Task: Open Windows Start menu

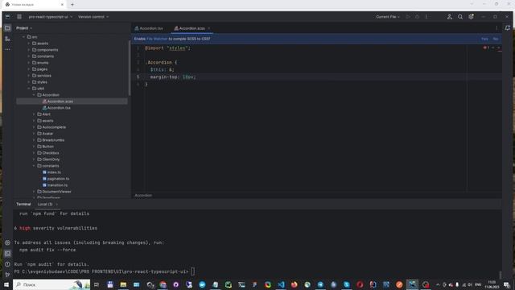Action: [x=6, y=284]
